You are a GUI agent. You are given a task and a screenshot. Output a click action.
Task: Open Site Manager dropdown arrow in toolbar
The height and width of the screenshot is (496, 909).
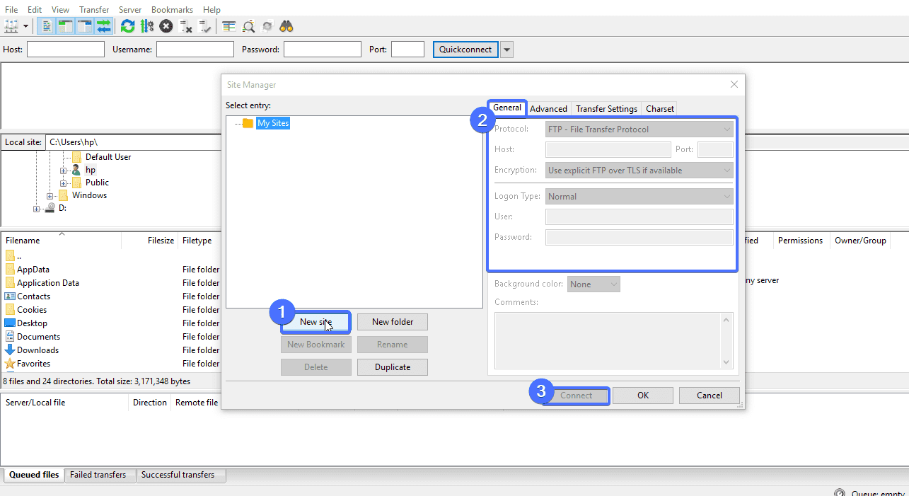[x=26, y=26]
